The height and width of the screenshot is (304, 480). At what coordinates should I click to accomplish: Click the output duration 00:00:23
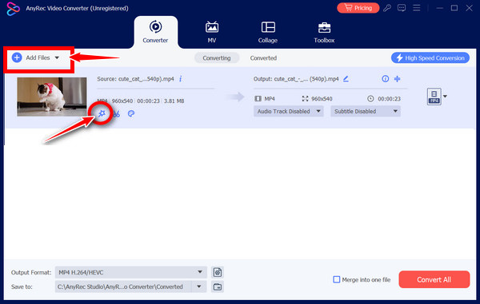(389, 99)
